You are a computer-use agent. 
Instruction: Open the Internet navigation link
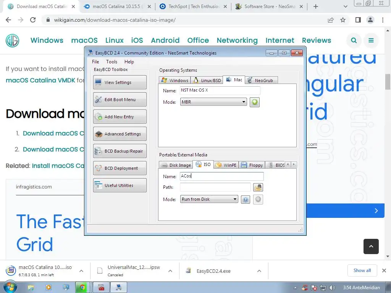click(x=280, y=40)
